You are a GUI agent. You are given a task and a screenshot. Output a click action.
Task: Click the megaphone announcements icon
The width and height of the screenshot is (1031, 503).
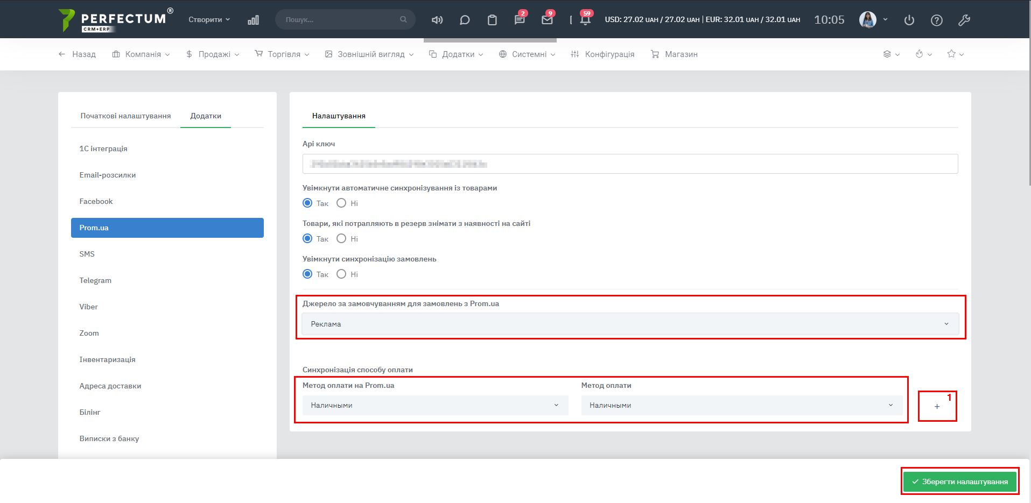tap(437, 20)
